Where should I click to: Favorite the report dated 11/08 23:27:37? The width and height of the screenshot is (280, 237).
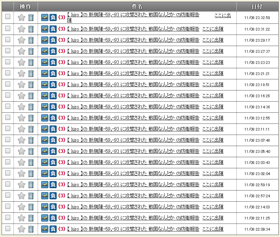tap(22, 51)
